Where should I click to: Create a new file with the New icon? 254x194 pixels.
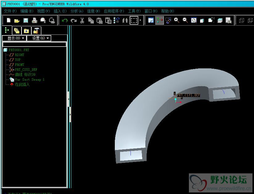click(x=9, y=20)
